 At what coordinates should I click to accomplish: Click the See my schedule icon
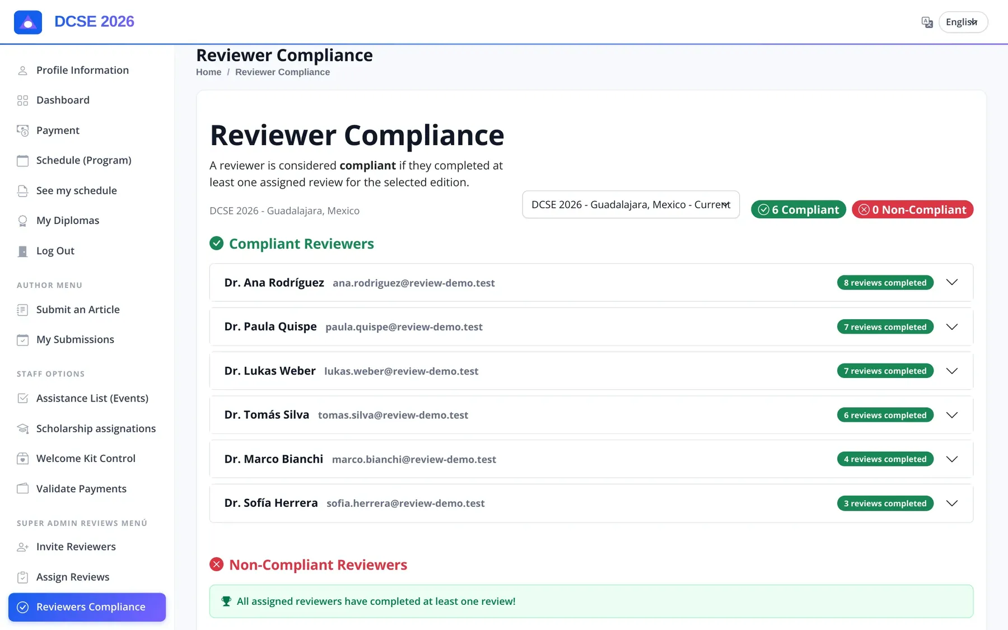click(x=22, y=191)
